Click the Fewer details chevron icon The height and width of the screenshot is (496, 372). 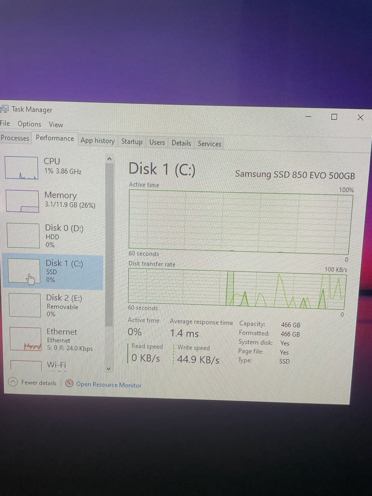[13, 382]
